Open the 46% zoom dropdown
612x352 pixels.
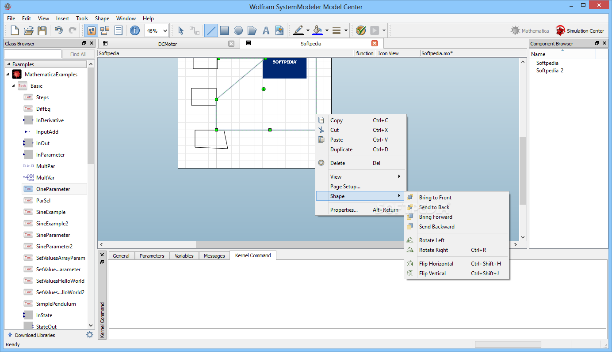[157, 31]
